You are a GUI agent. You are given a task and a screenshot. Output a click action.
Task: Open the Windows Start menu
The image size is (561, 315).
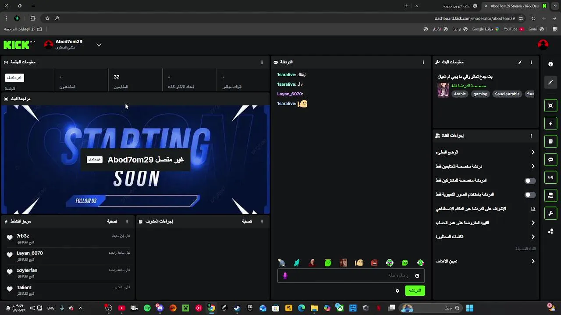point(469,308)
